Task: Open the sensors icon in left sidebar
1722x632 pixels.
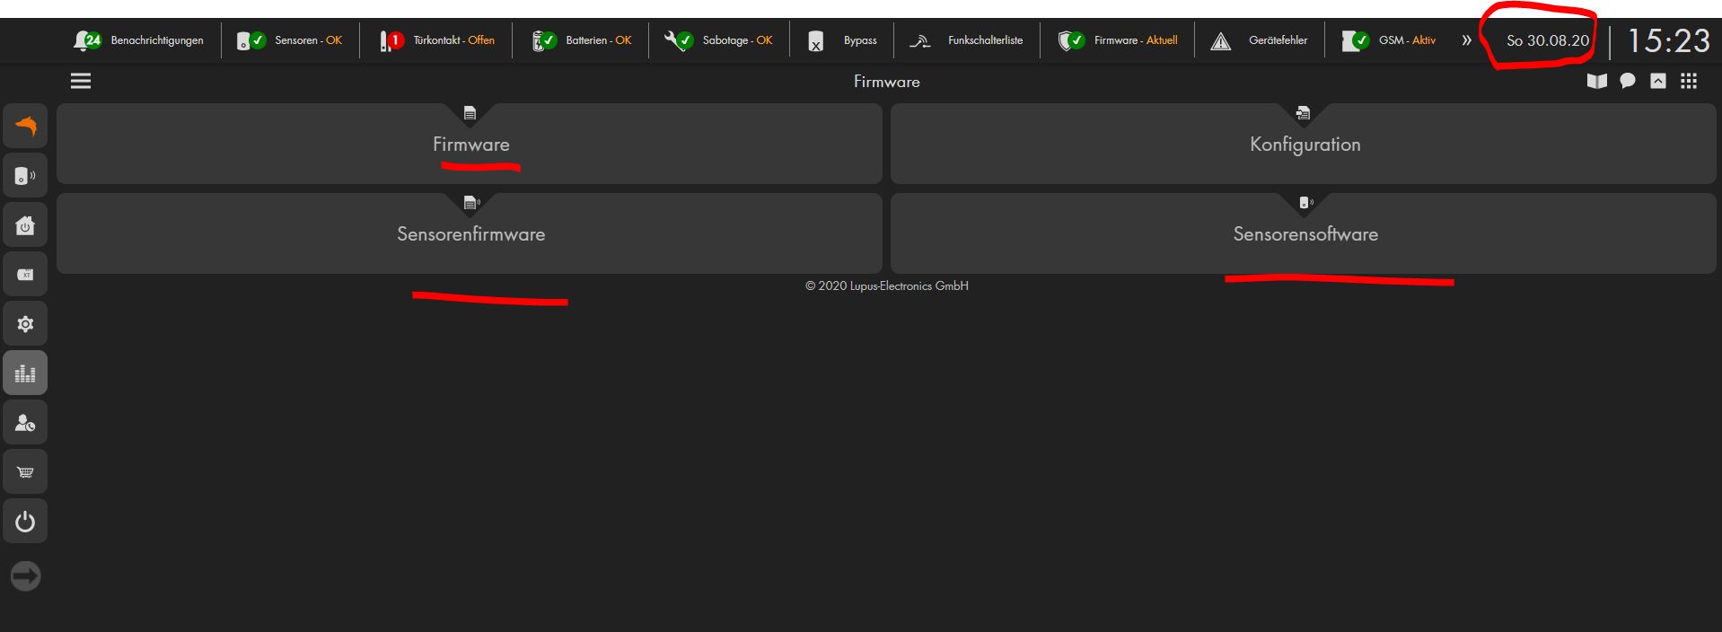Action: coord(25,176)
